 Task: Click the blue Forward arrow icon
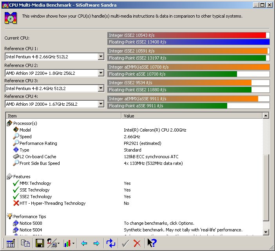point(96,243)
